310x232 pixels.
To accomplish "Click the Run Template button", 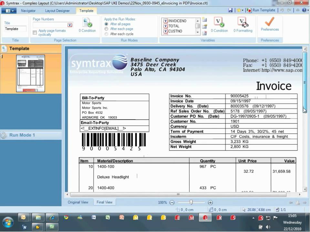I will tap(261, 10).
